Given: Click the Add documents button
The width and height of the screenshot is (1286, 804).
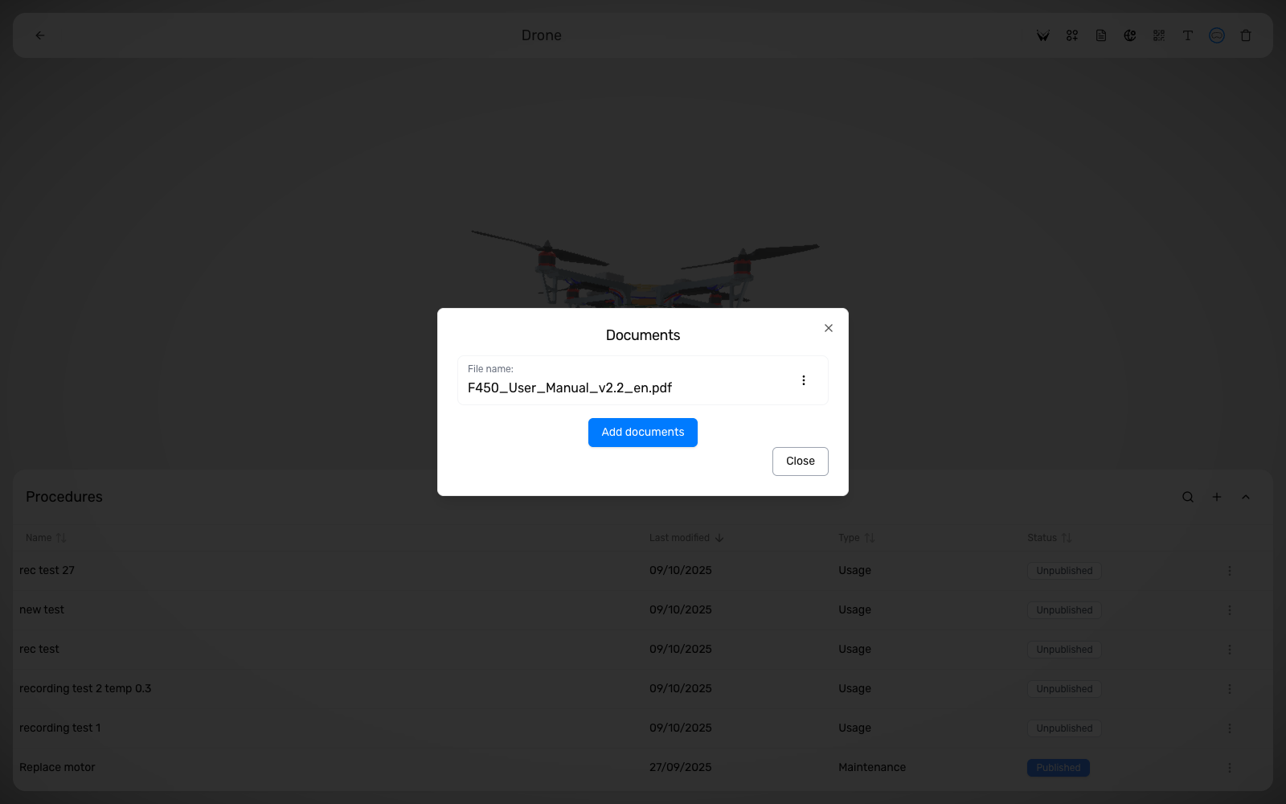Looking at the screenshot, I should (x=643, y=433).
